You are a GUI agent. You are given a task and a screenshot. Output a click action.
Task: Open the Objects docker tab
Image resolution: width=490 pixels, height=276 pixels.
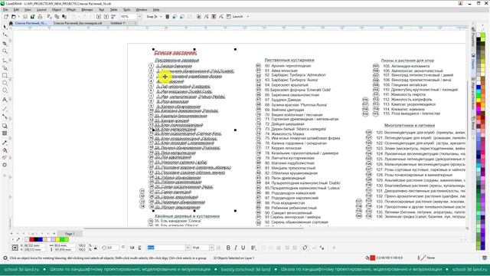473,63
